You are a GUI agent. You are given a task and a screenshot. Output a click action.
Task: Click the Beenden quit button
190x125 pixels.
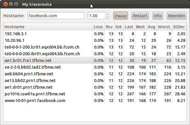[176, 16]
